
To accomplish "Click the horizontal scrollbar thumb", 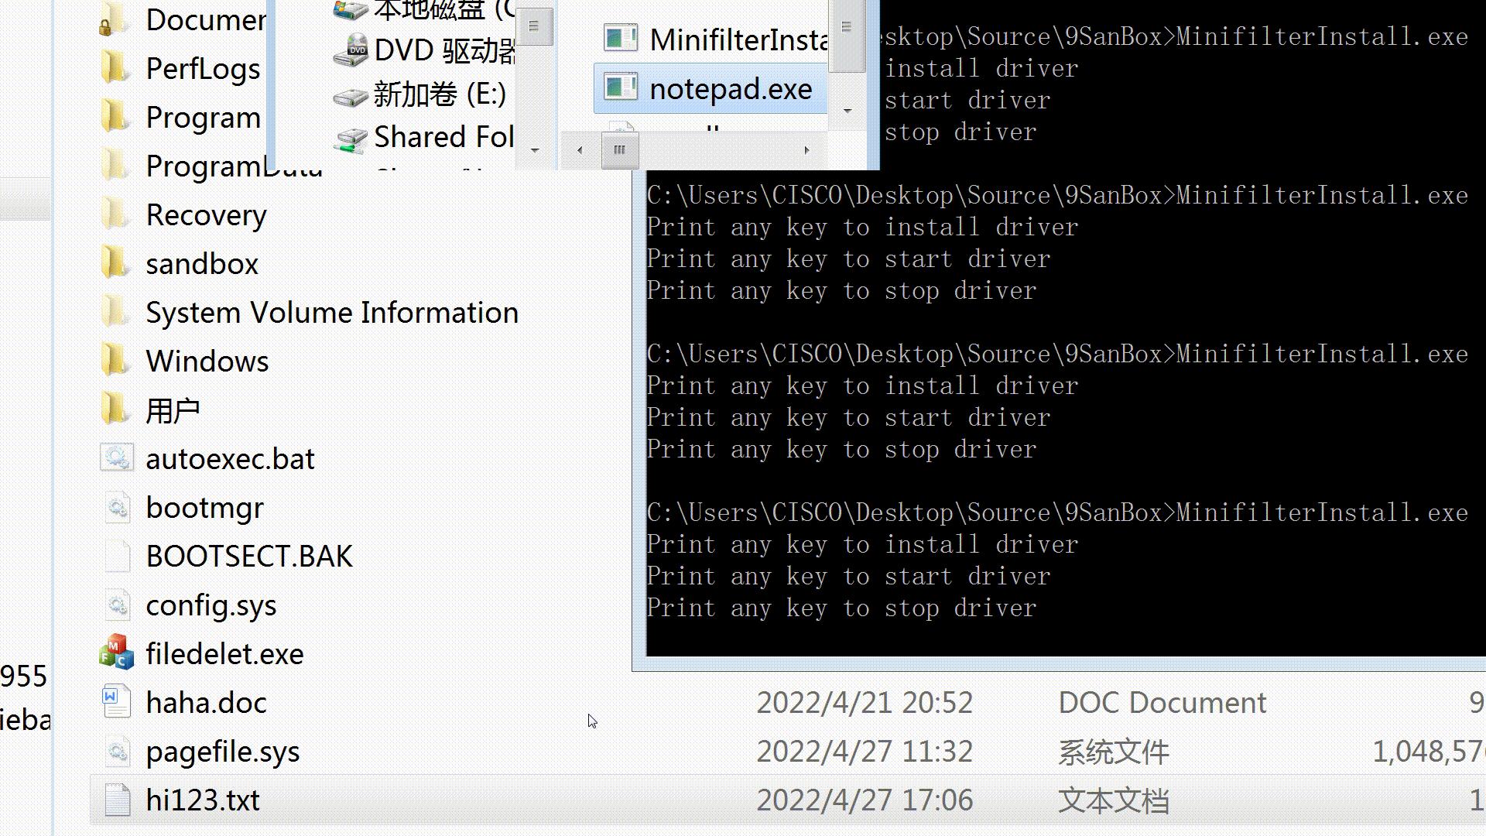I will click(620, 150).
